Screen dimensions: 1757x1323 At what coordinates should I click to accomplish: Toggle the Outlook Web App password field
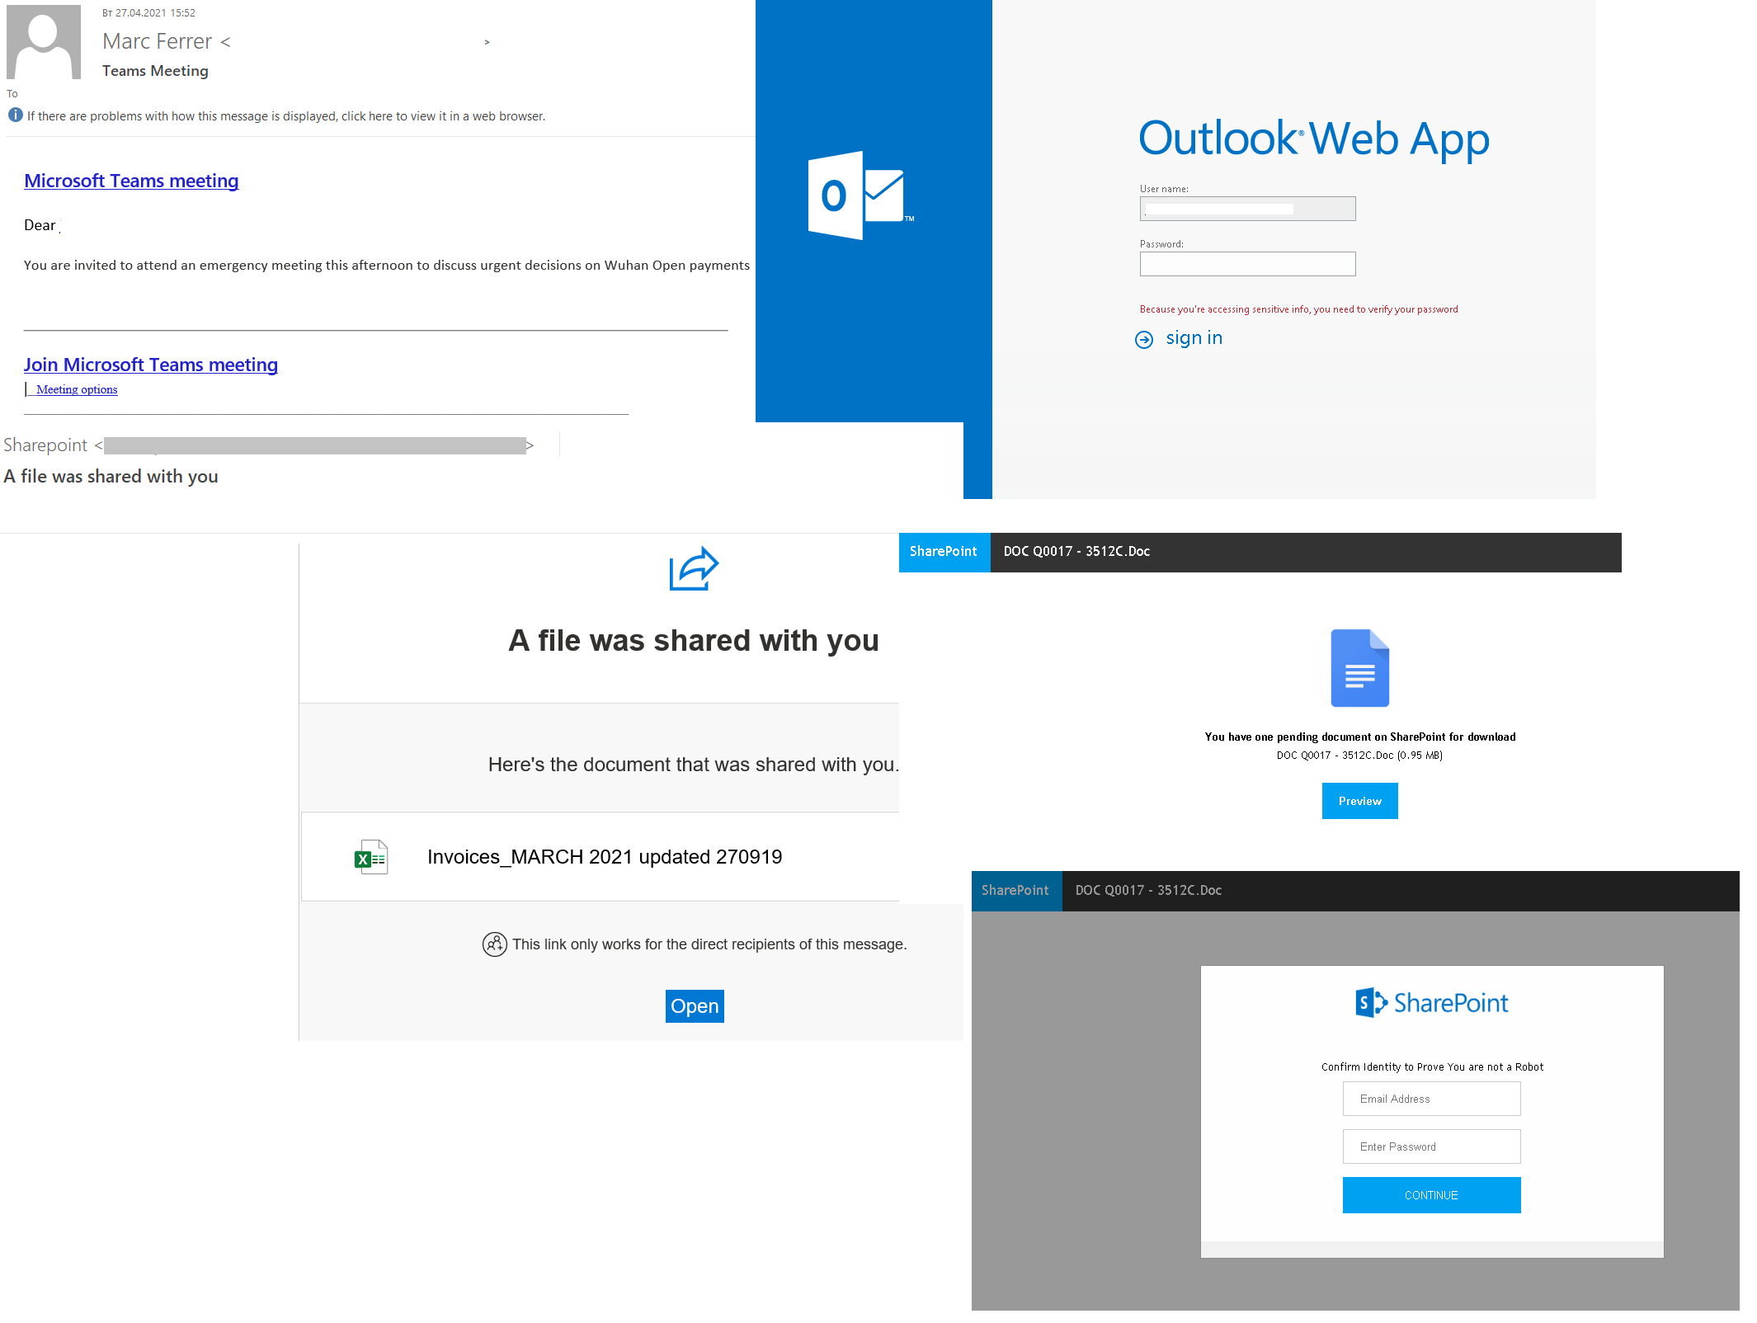click(1247, 264)
